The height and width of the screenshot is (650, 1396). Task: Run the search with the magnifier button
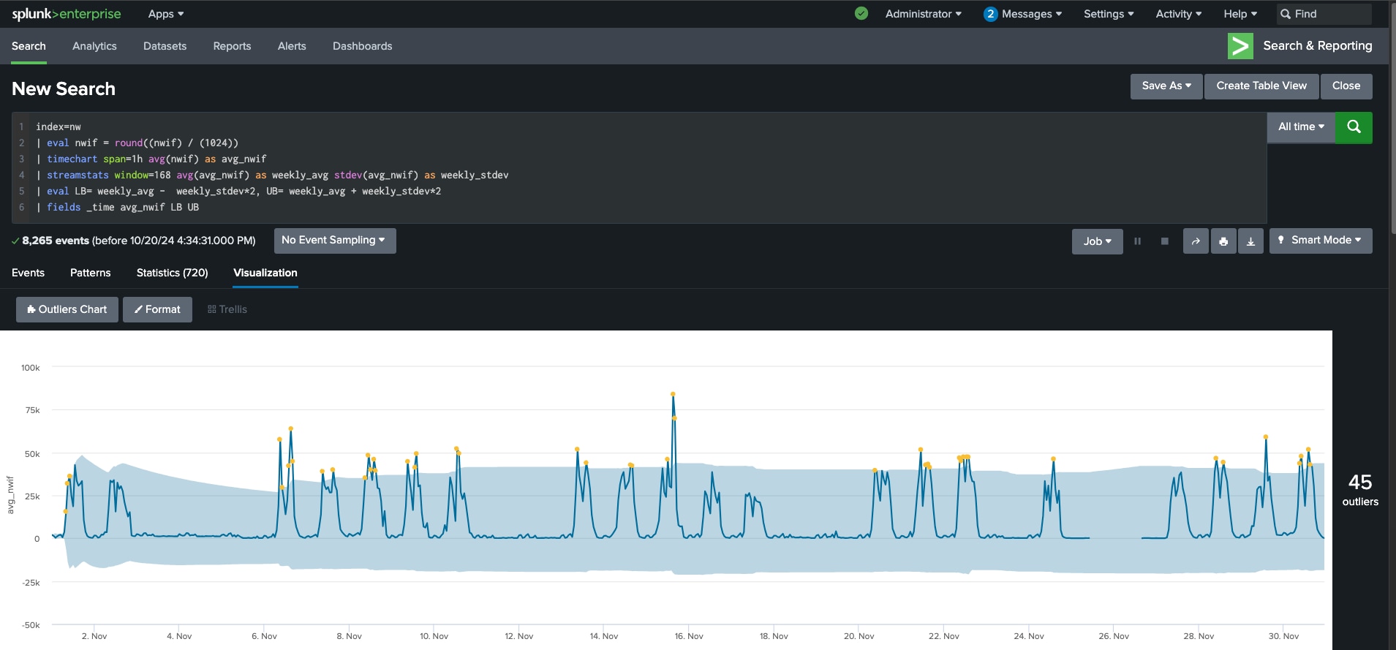point(1354,127)
